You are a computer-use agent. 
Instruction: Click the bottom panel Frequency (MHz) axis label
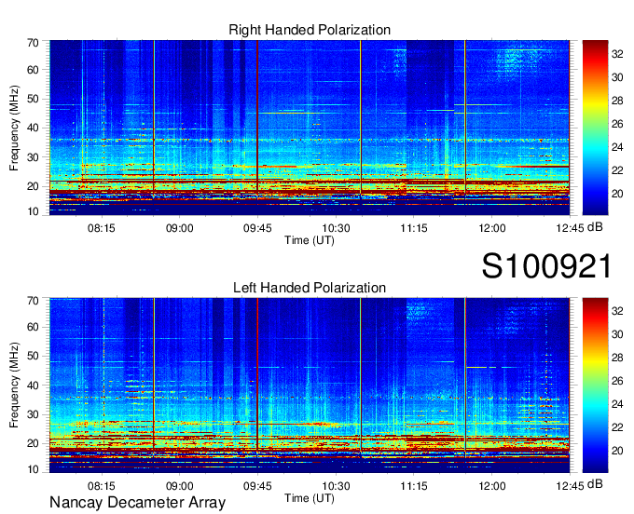[x=14, y=385]
